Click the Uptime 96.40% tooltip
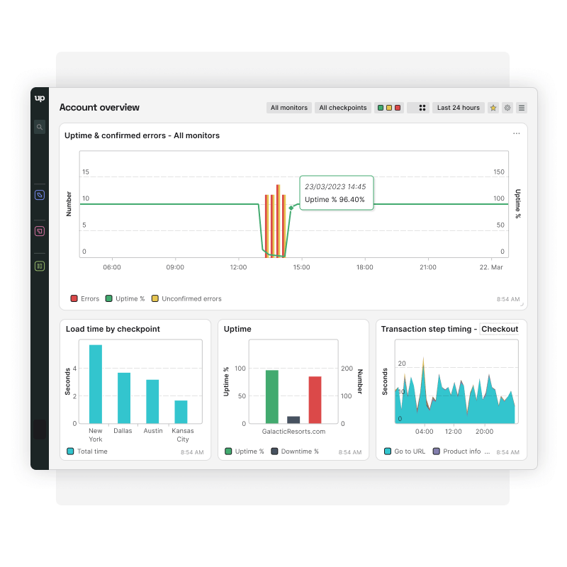Image resolution: width=567 pixels, height=567 pixels. point(335,192)
